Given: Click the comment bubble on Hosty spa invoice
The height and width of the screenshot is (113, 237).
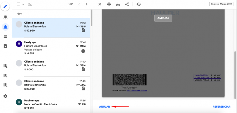Looking at the screenshot, I should [83, 51].
